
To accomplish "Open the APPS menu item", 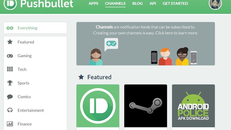I will tap(93, 4).
